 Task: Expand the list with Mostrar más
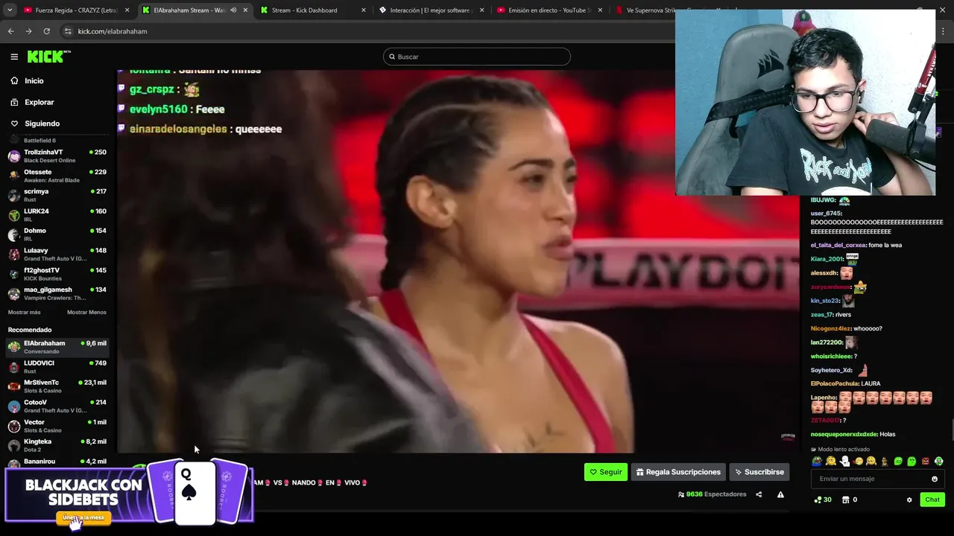[24, 312]
